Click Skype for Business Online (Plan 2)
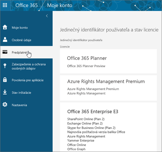This screenshot has width=162, height=152. point(91,128)
